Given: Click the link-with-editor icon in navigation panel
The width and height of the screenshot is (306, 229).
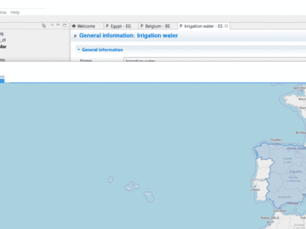Looking at the screenshot, I should 44,26.
